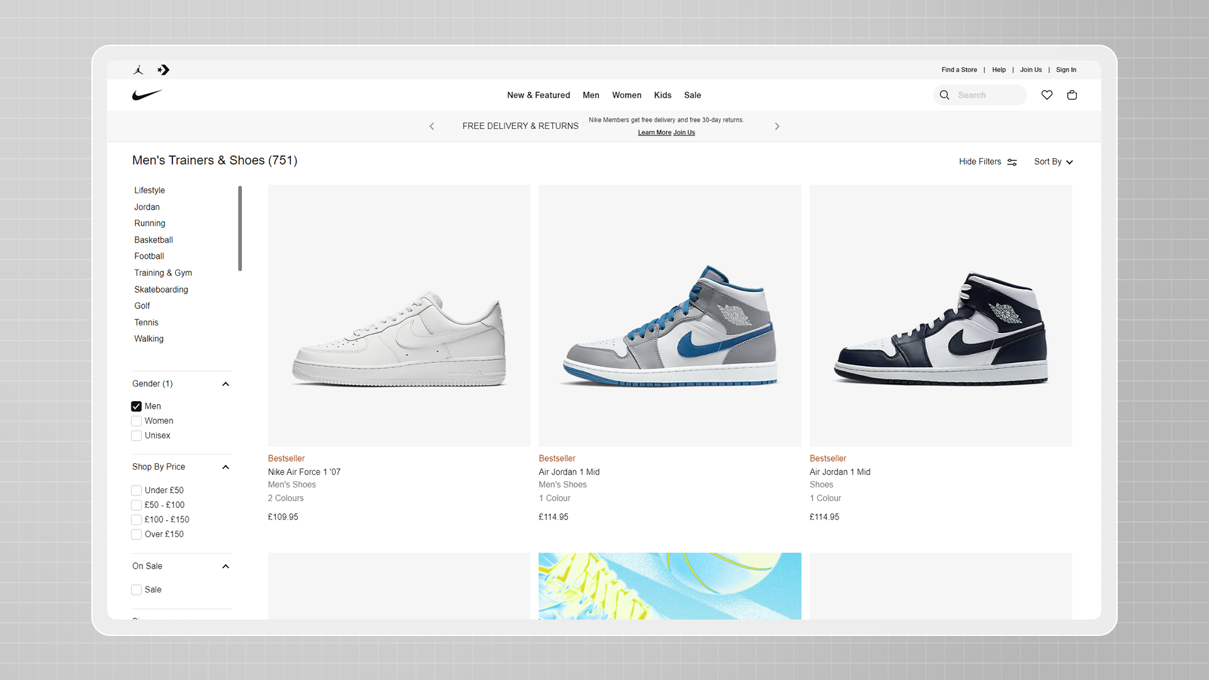1209x680 pixels.
Task: Select the Jordan category
Action: click(147, 207)
